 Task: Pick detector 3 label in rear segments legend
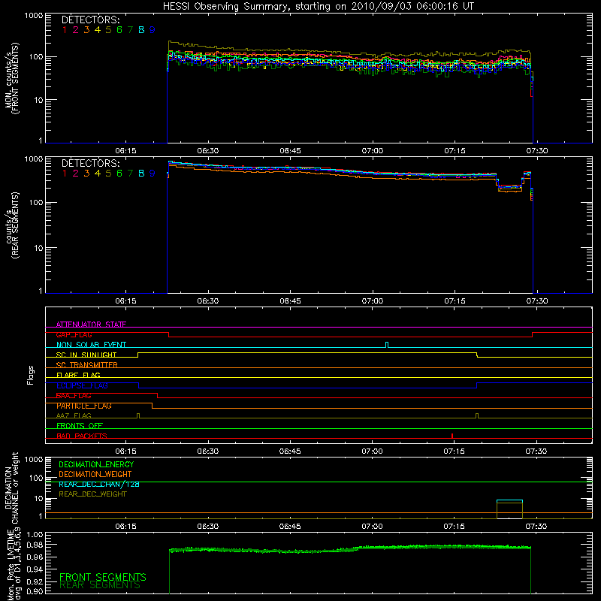86,174
